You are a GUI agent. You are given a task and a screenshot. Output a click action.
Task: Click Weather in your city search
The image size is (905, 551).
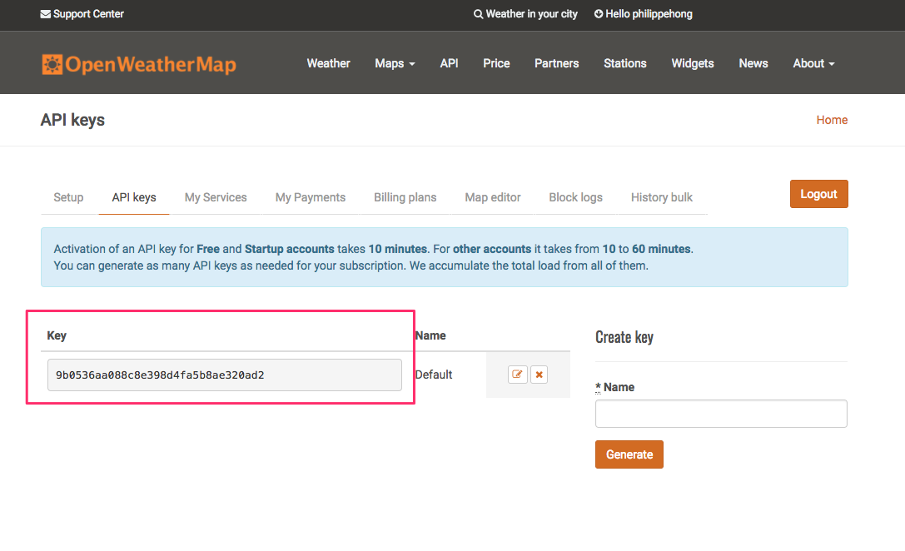point(525,14)
